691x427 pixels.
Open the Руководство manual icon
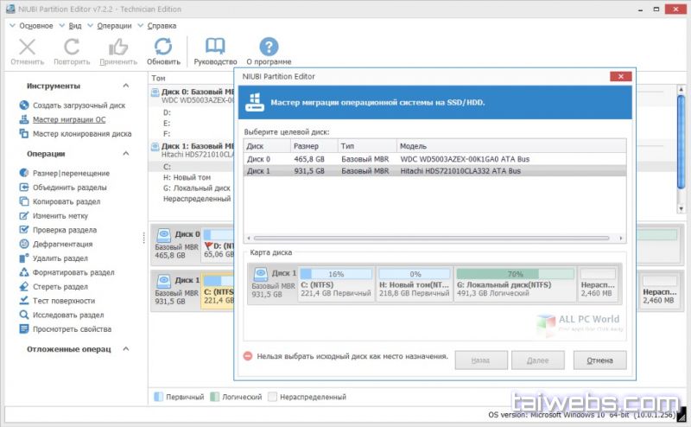pos(215,46)
